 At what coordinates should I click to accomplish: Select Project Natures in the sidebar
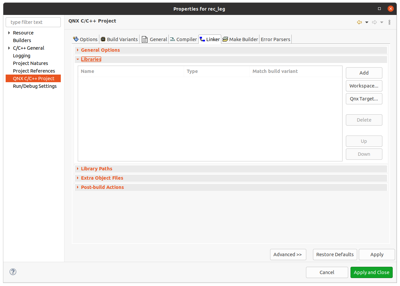point(31,63)
